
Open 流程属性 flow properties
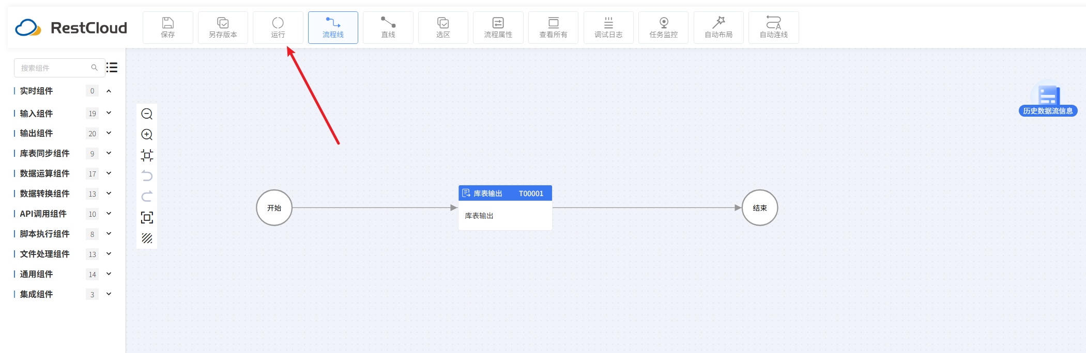(498, 27)
